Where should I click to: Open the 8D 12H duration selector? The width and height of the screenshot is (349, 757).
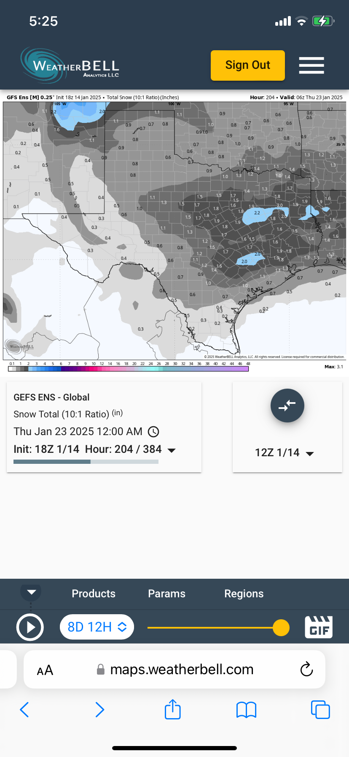pyautogui.click(x=97, y=627)
